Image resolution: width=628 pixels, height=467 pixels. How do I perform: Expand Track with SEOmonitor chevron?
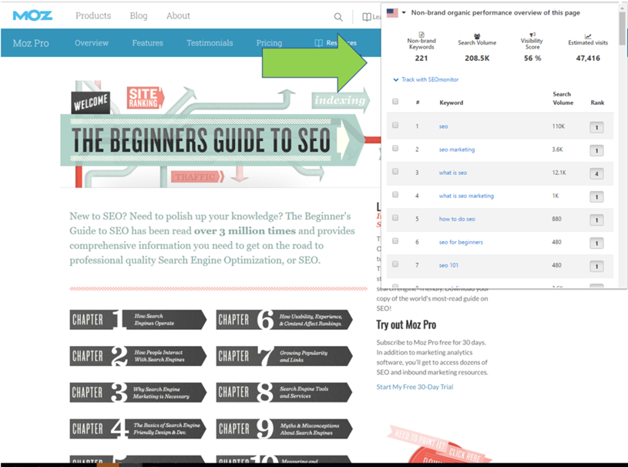pyautogui.click(x=396, y=79)
